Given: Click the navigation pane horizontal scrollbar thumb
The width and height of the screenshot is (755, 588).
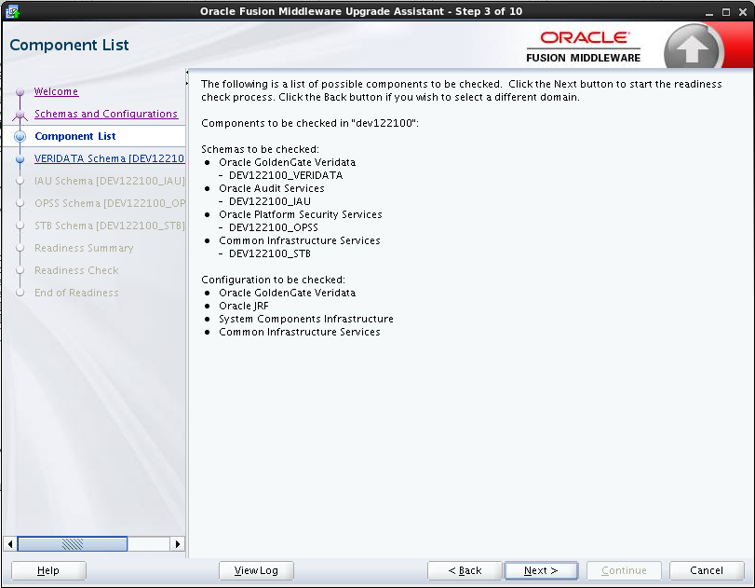Looking at the screenshot, I should pyautogui.click(x=73, y=544).
